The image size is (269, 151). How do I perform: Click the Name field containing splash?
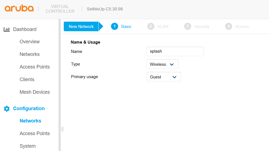175,51
